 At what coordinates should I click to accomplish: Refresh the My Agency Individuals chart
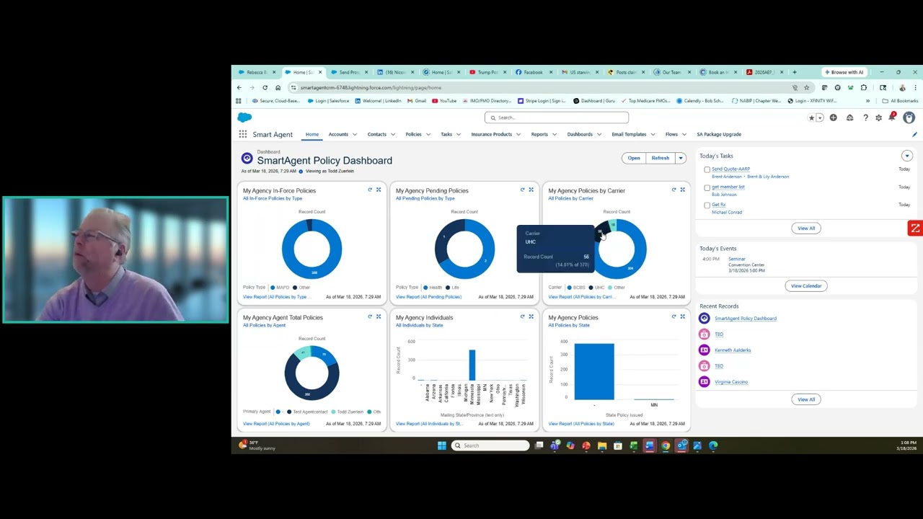point(523,316)
